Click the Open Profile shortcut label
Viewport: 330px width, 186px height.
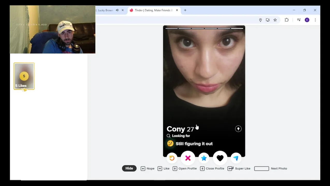188,168
